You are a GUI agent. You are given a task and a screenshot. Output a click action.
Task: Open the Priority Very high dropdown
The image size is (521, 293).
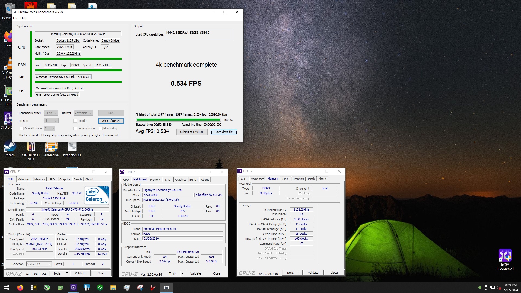83,113
